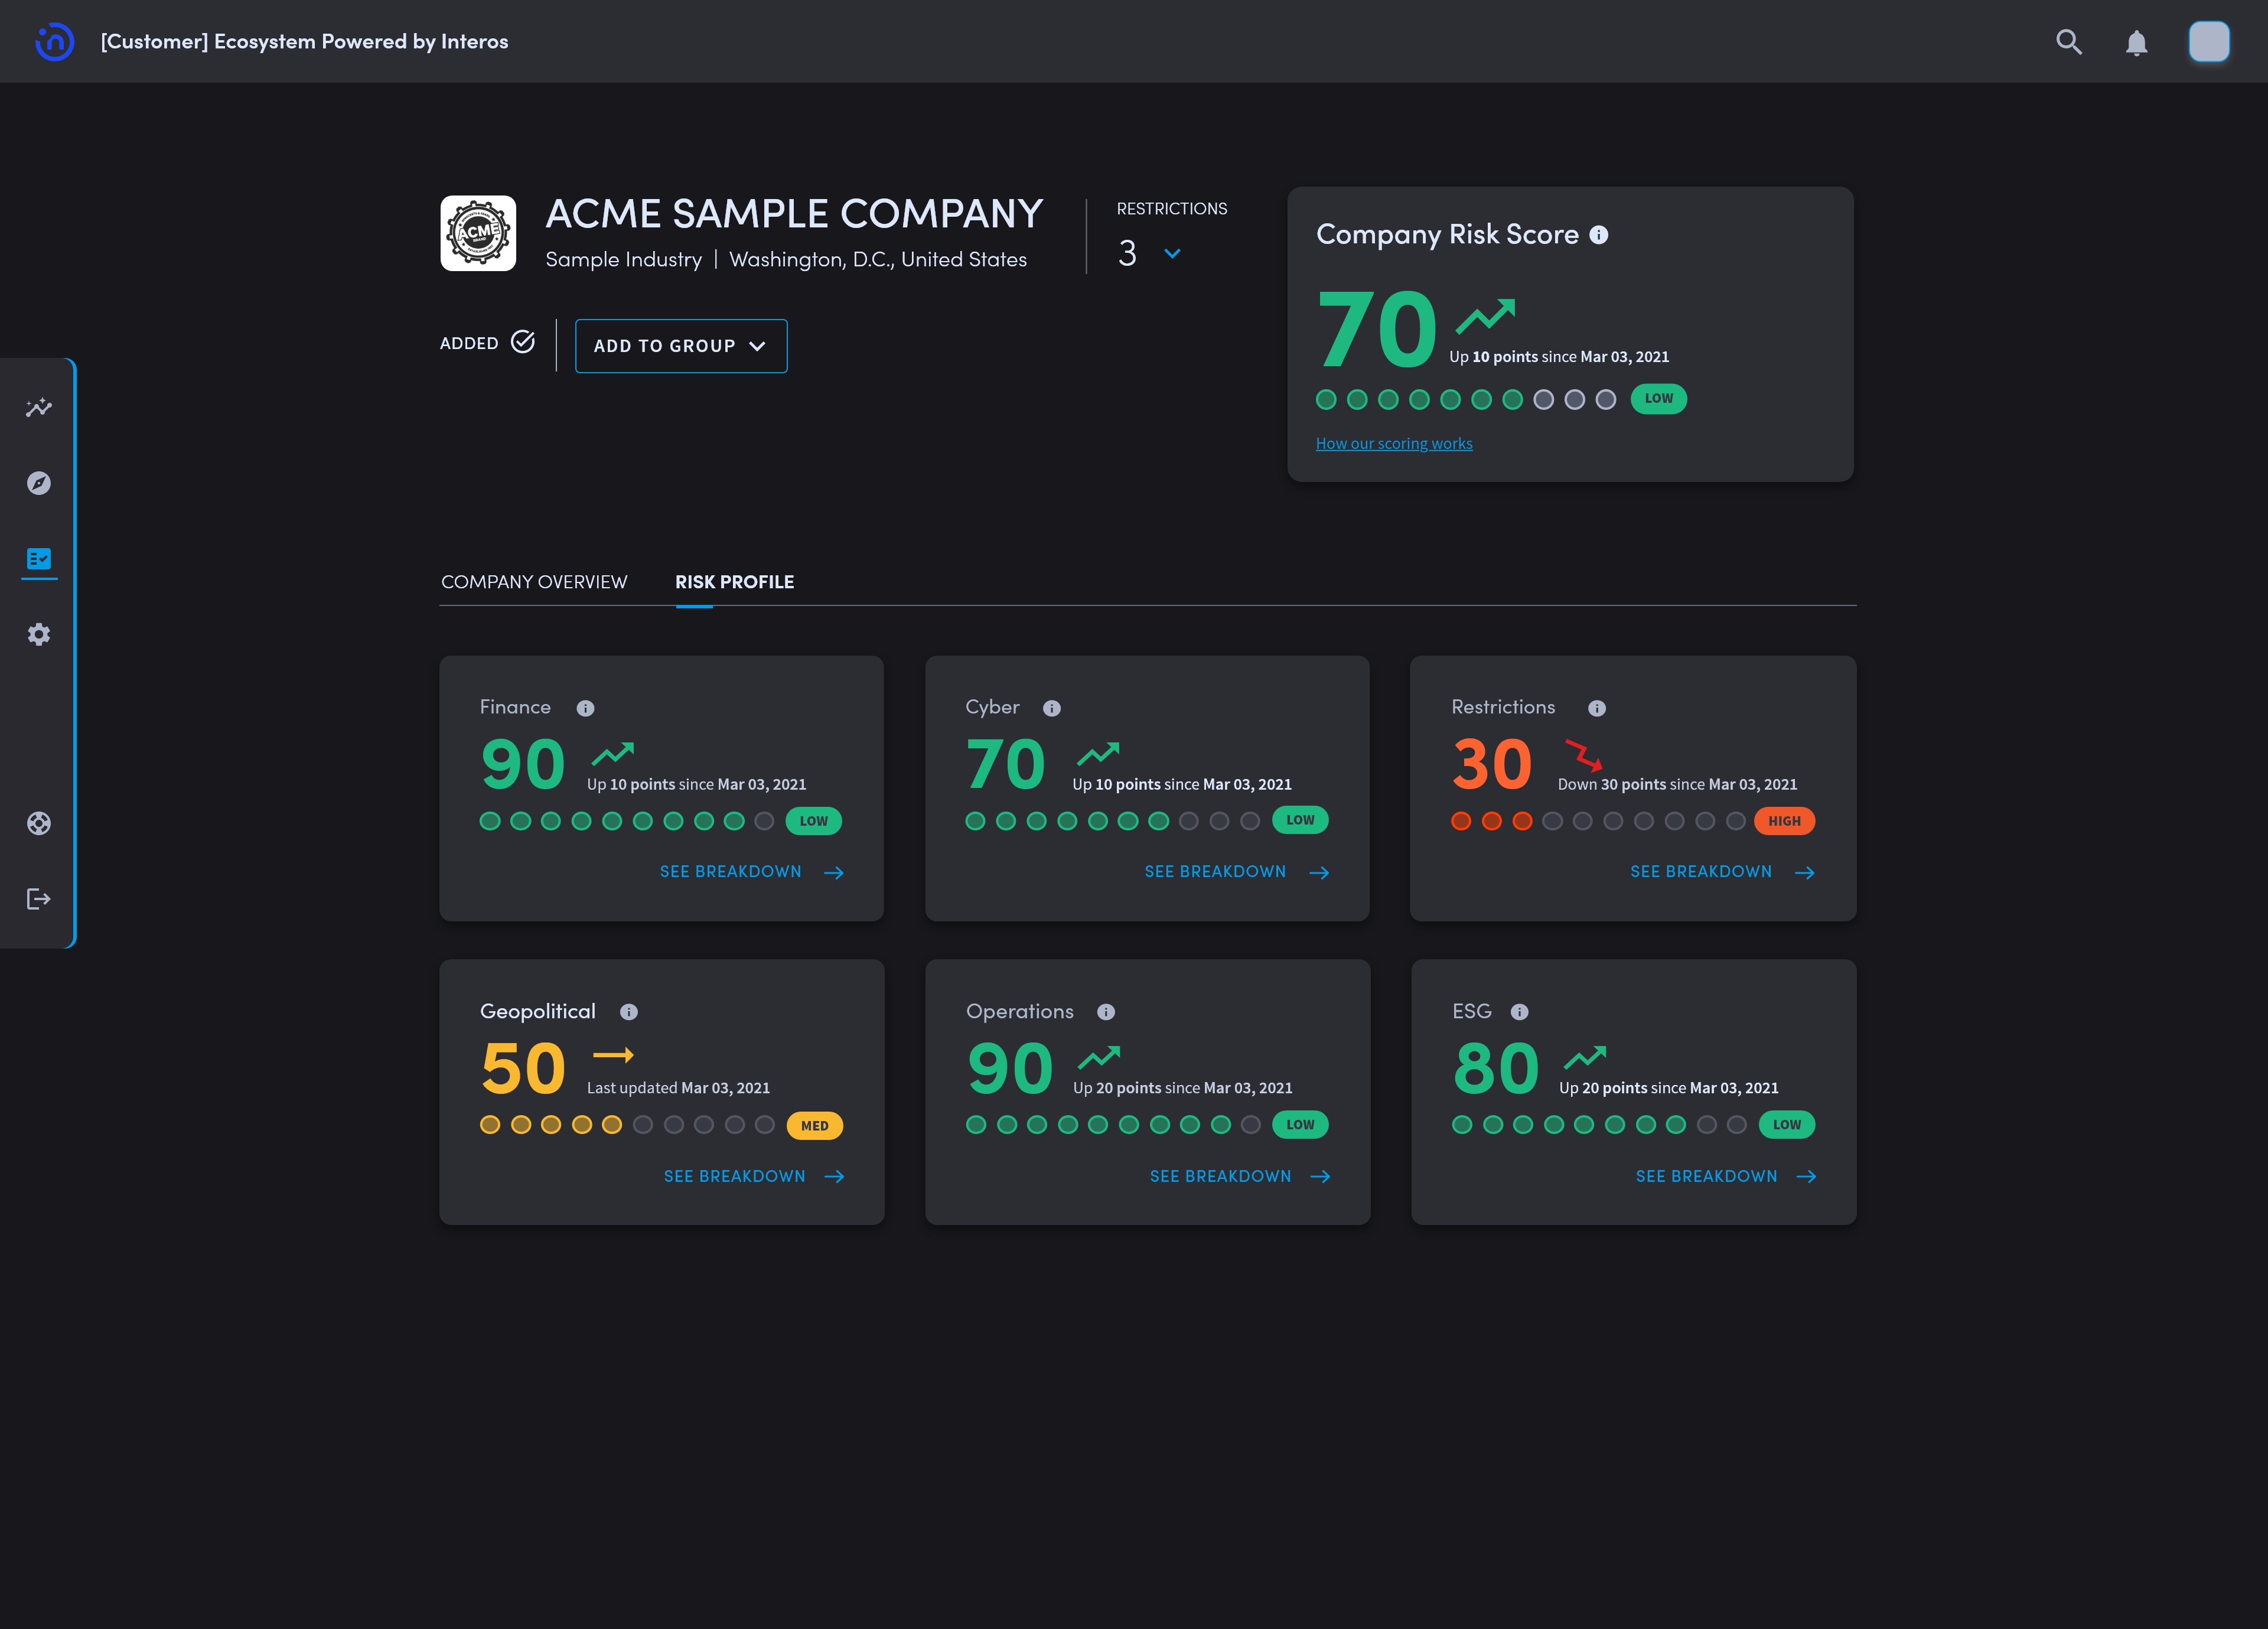See breakdown for Finance score
This screenshot has width=2268, height=1629.
pyautogui.click(x=751, y=872)
